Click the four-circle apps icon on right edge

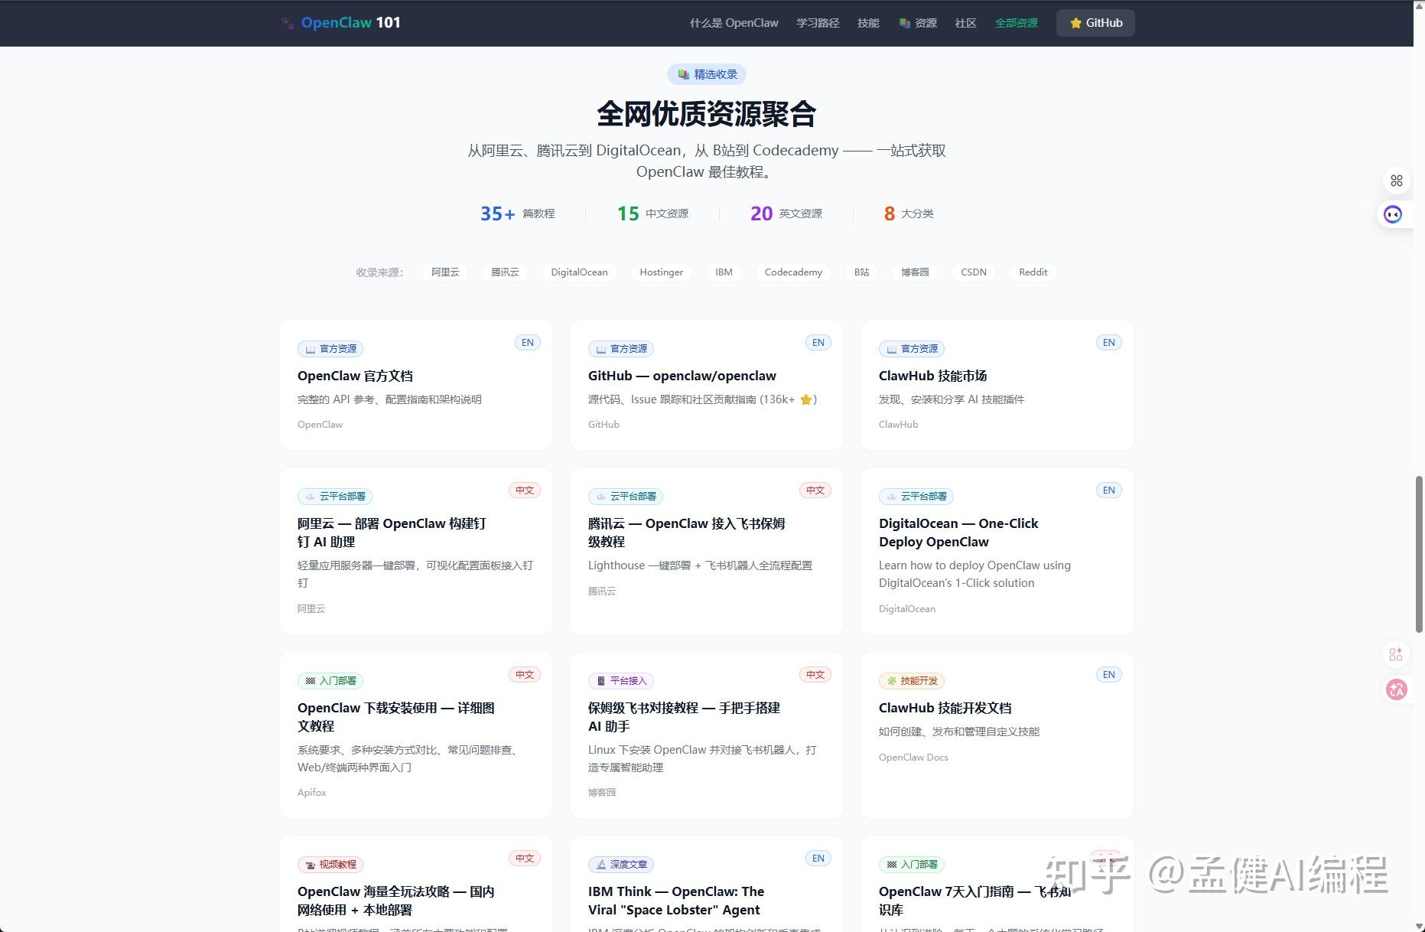pos(1397,181)
